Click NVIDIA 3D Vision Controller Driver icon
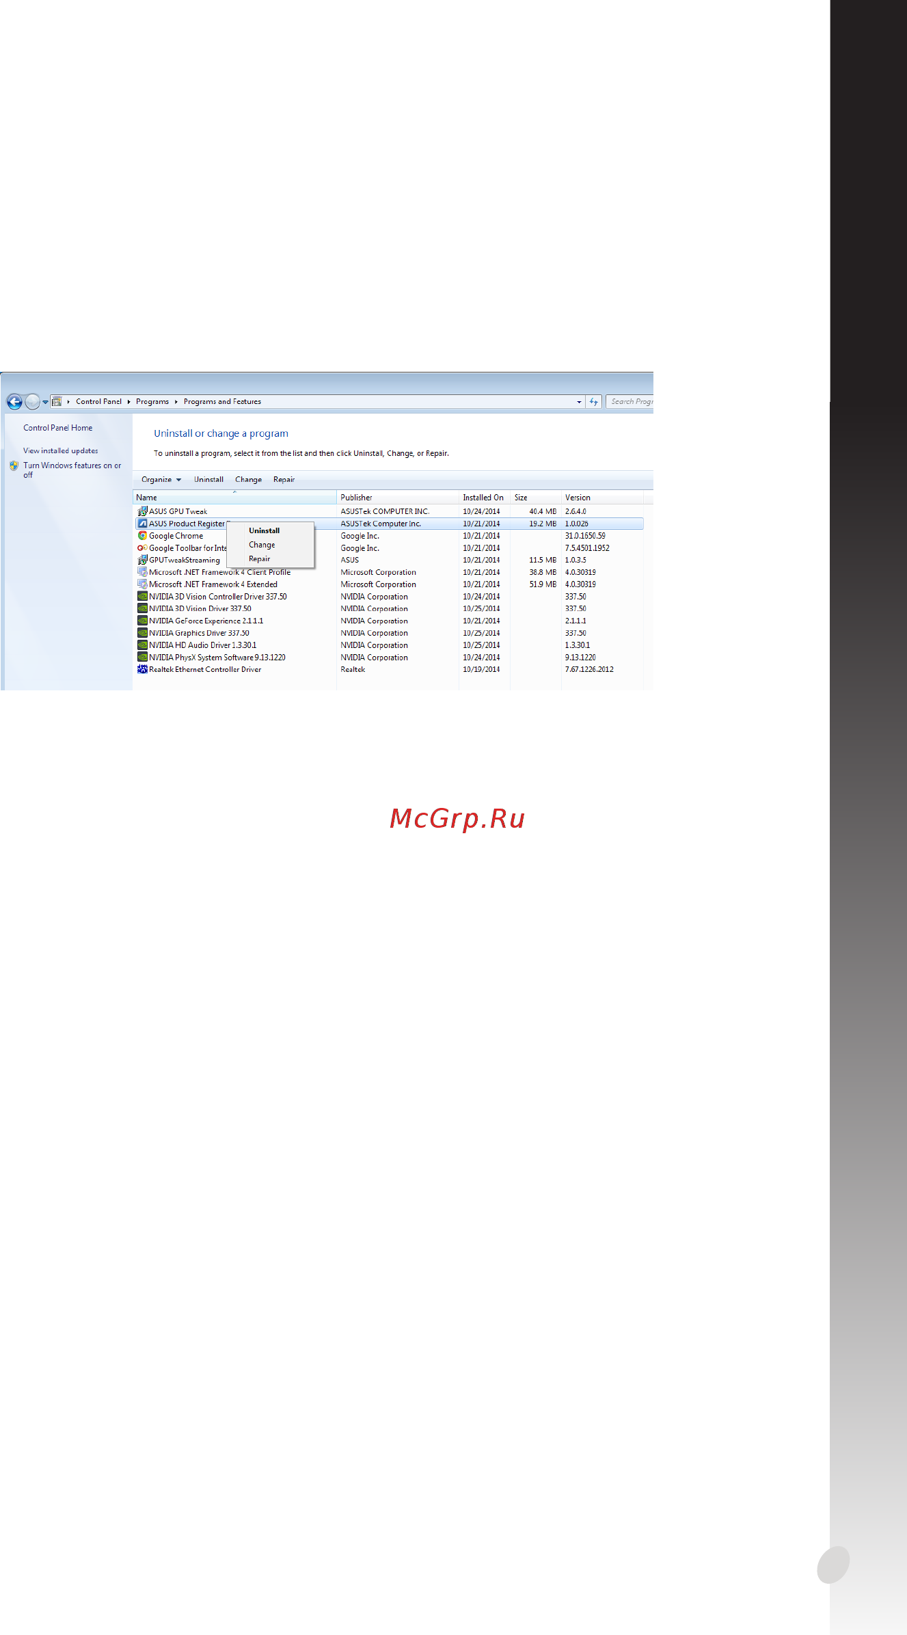This screenshot has width=907, height=1635. tap(142, 597)
